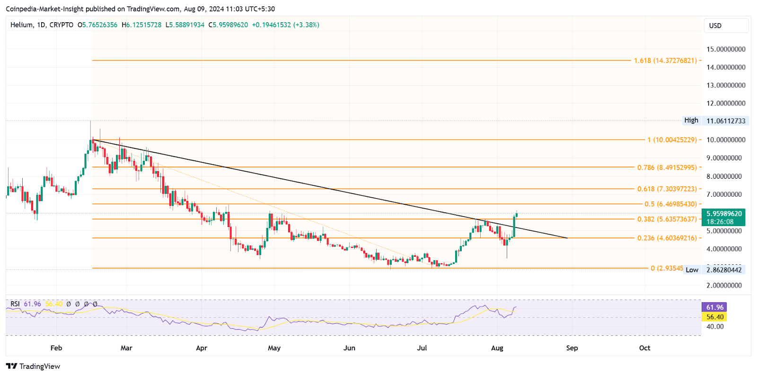
Task: Select the 0.382 (5.63573637) Fibonacci label
Action: (x=667, y=219)
